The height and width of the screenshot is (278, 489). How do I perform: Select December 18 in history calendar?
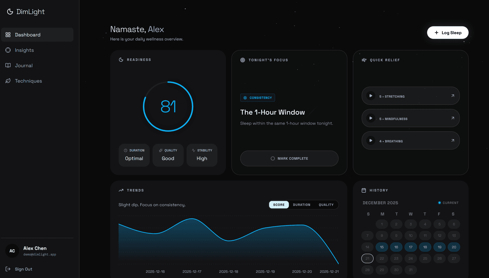point(425,247)
